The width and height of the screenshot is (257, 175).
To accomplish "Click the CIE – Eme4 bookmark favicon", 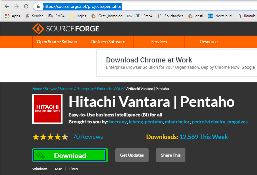I will [130, 16].
